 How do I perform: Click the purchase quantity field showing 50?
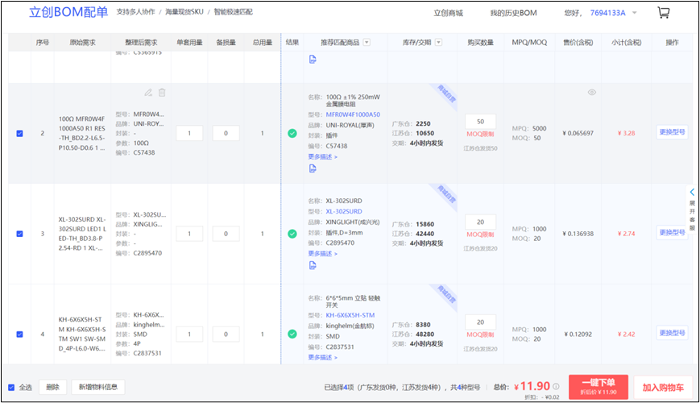(480, 122)
